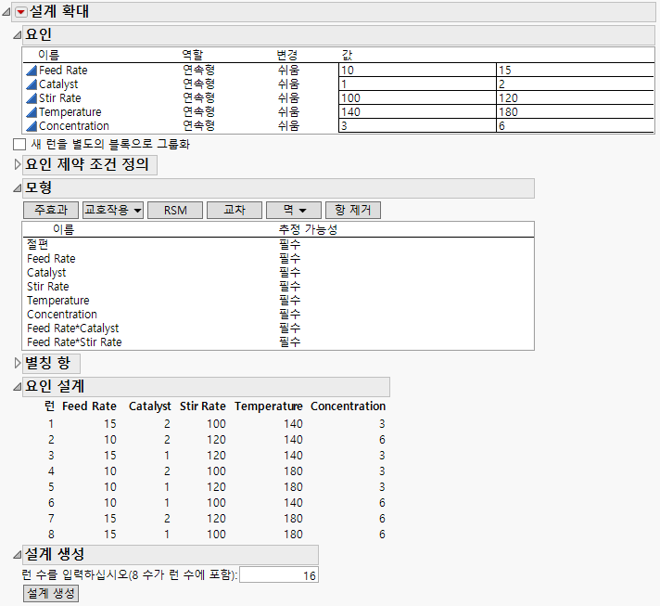The image size is (660, 606).
Task: Open the 멱 dropdown button
Action: [294, 210]
